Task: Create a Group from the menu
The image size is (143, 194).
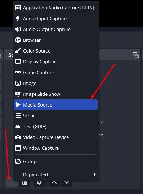Action: pyautogui.click(x=55, y=161)
